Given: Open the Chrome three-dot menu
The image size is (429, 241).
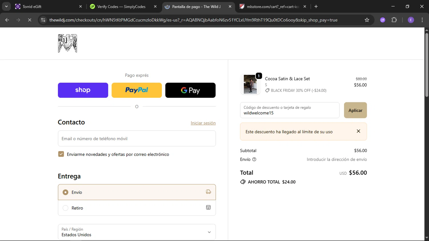Looking at the screenshot, I should tap(422, 20).
